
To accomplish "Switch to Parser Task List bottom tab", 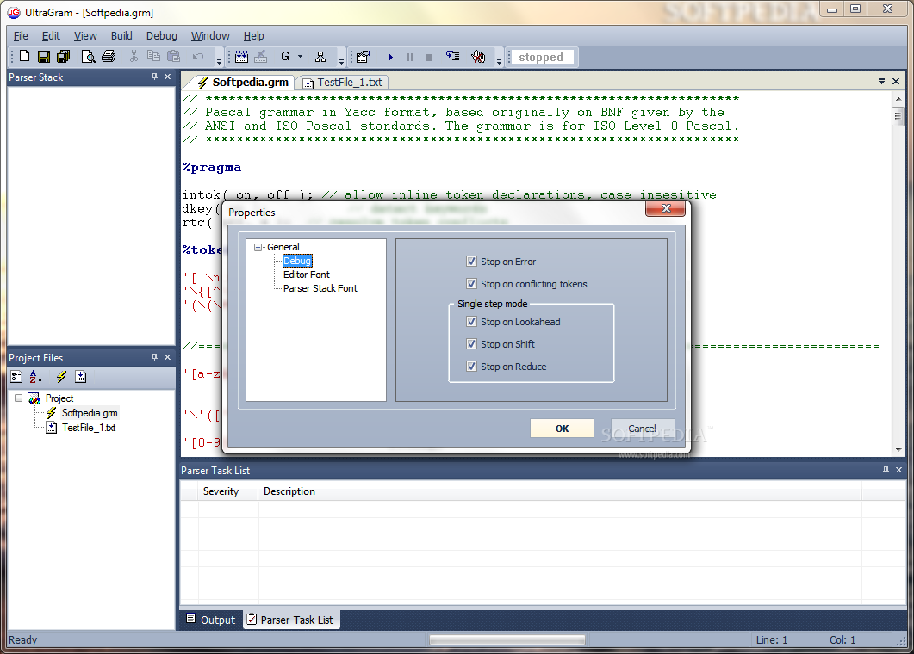I will click(290, 620).
